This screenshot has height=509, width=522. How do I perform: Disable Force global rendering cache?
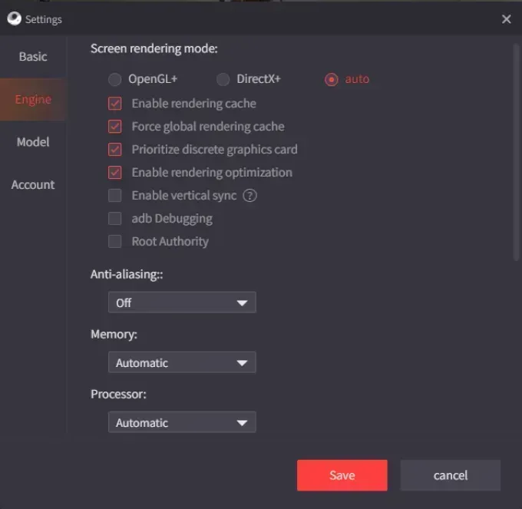(115, 127)
